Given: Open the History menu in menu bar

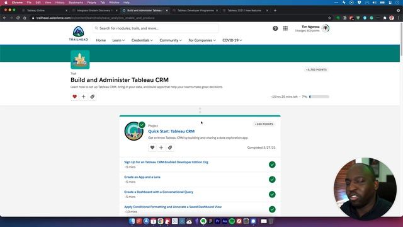Looking at the screenshot, I should coord(60,3).
